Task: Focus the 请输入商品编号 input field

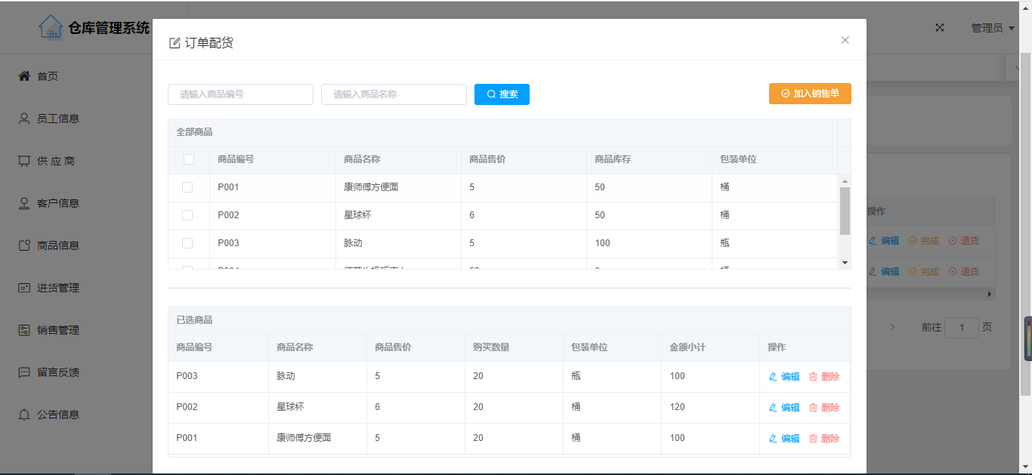Action: pos(240,94)
